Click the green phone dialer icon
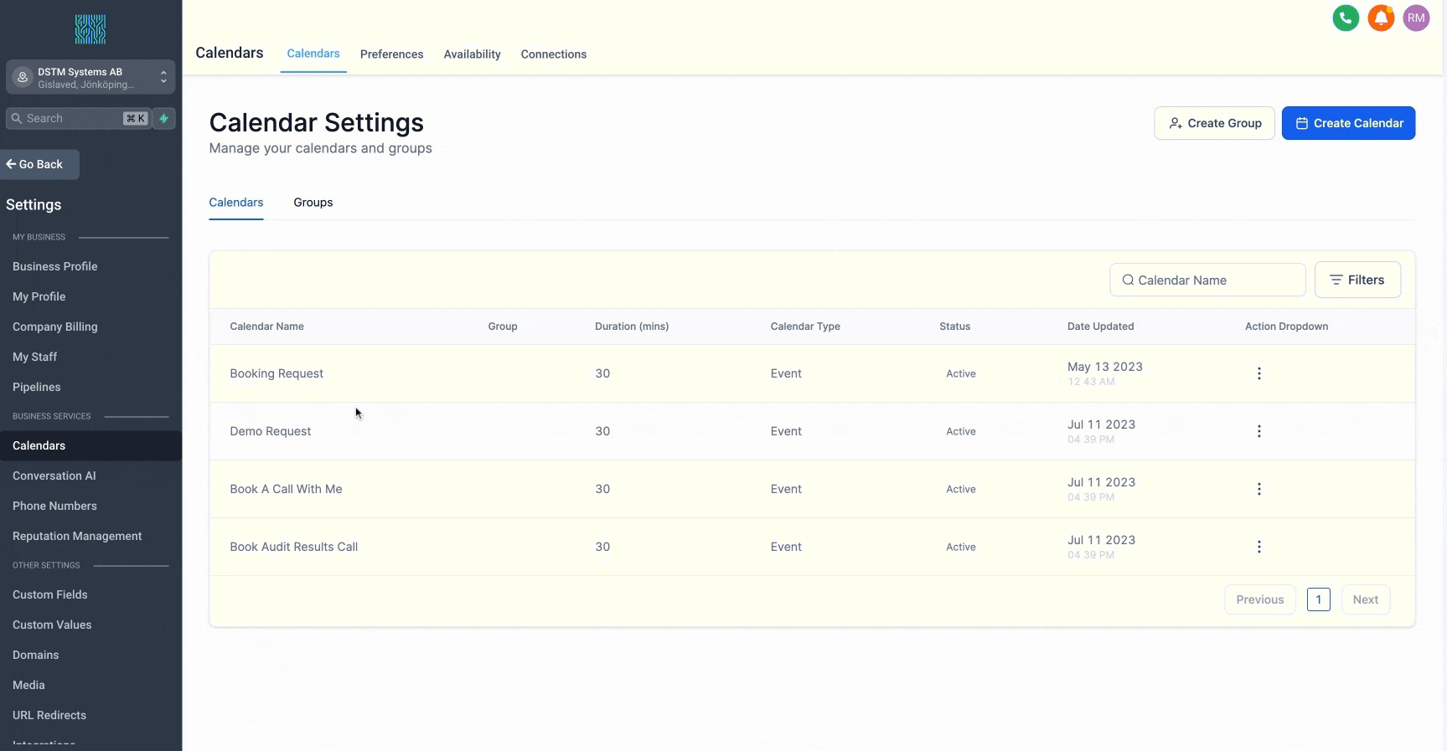The width and height of the screenshot is (1447, 751). (x=1346, y=18)
